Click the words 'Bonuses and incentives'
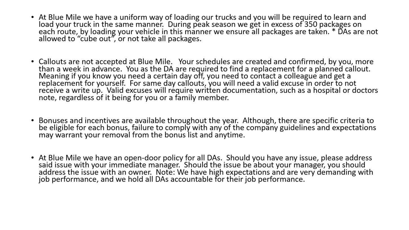The height and width of the screenshot is (230, 409). (x=79, y=121)
